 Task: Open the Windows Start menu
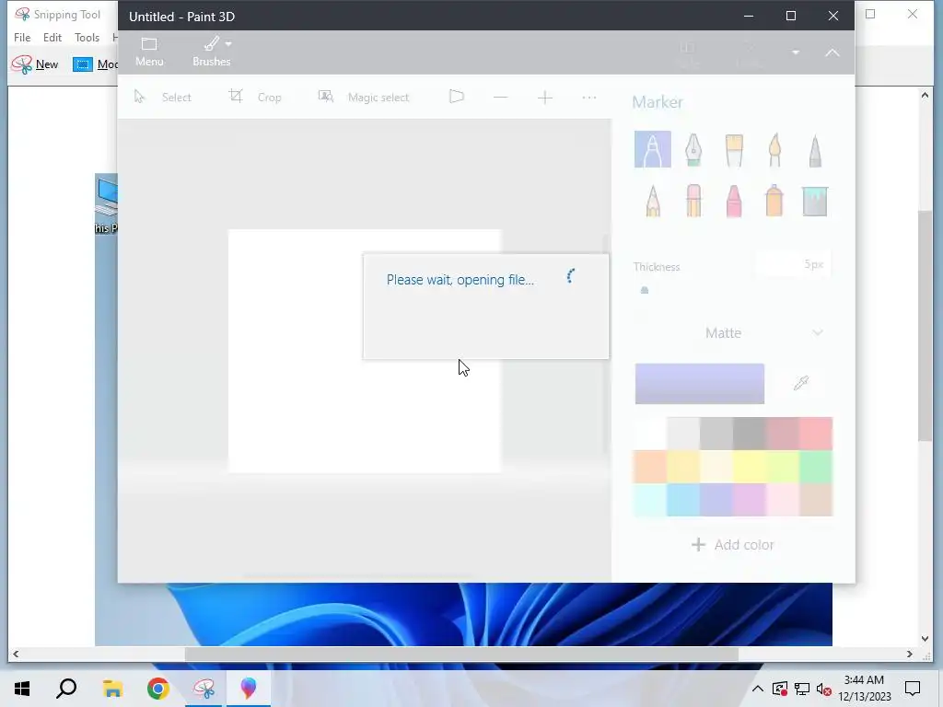[x=22, y=689]
